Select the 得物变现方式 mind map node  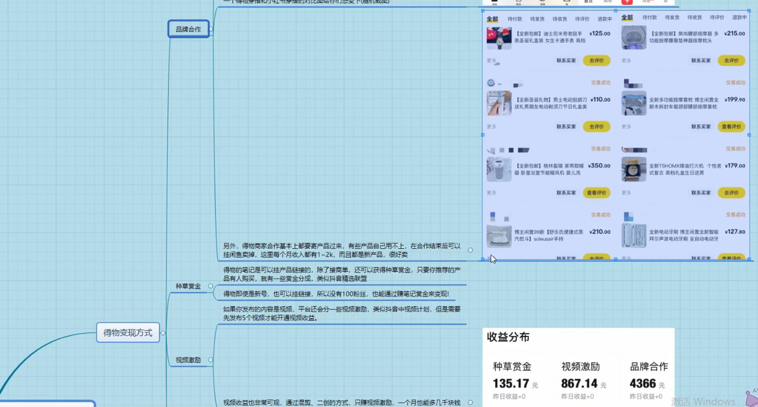(x=127, y=332)
